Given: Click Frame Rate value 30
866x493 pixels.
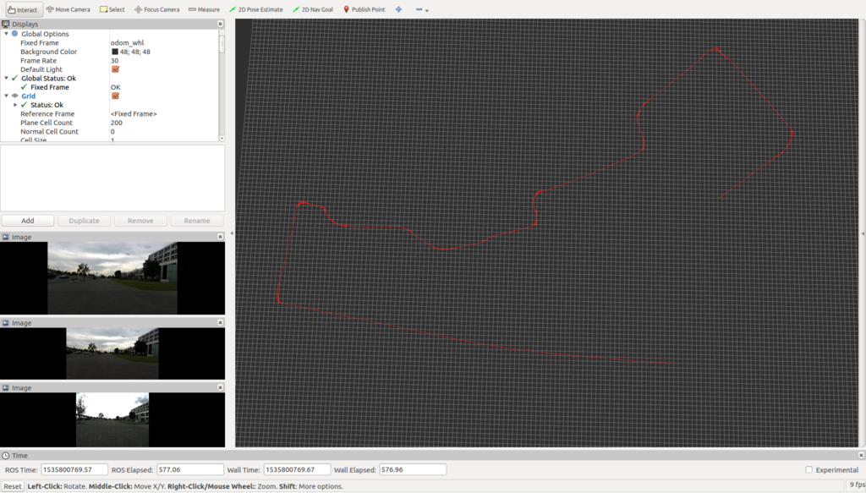Looking at the screenshot, I should [x=114, y=60].
